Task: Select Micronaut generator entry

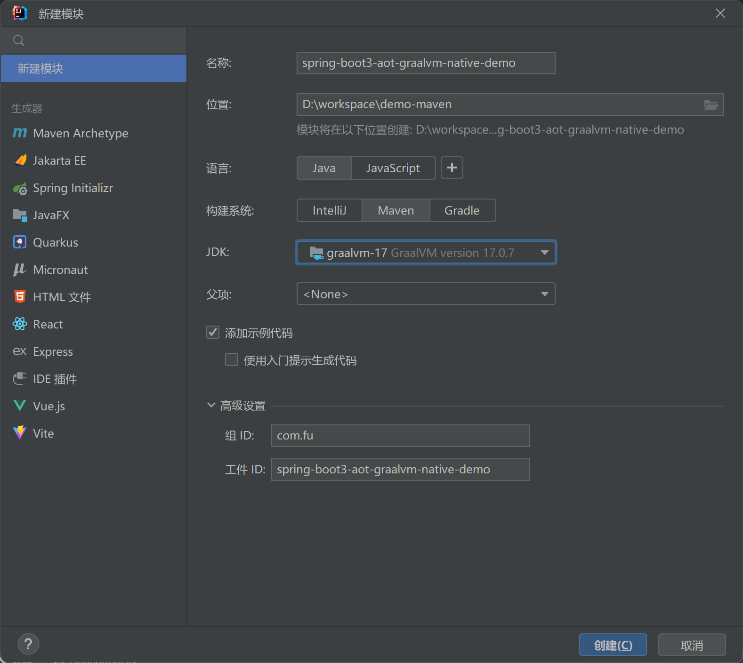Action: pos(94,270)
